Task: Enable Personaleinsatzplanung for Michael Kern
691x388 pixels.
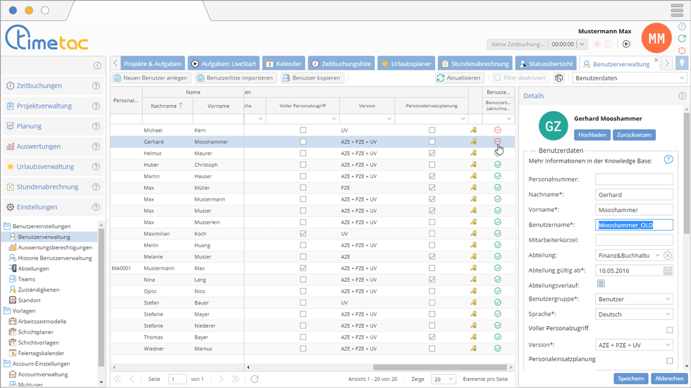Action: 432,130
